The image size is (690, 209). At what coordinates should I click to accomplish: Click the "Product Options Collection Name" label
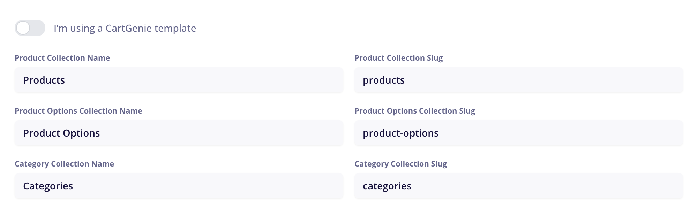[x=78, y=111]
